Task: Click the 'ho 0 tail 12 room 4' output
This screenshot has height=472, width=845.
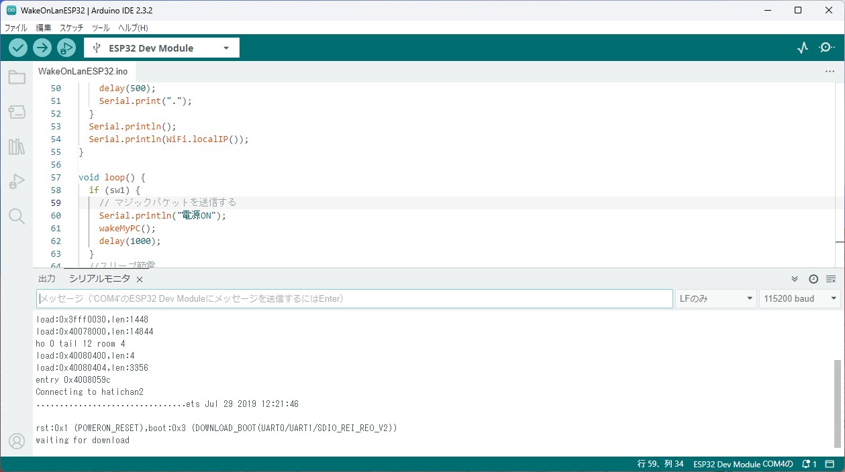Action: (x=81, y=344)
